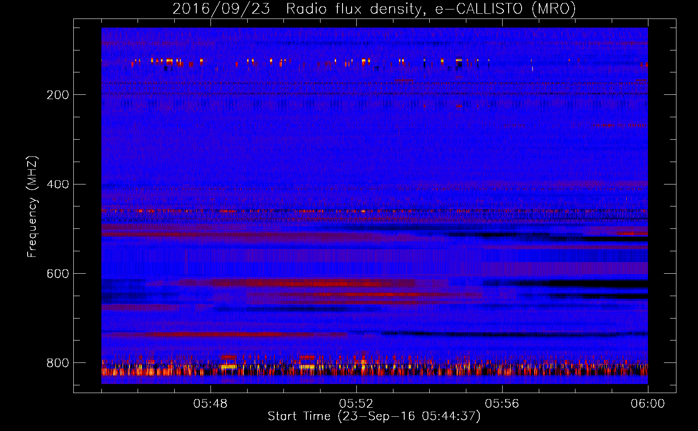Click the plot title mentioning e-CALLISTO (MRO)

click(374, 9)
